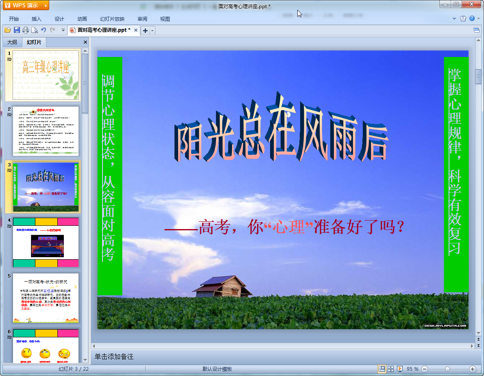484x376 pixels.
Task: Collapse the ribbon with the chevron icon
Action: 454,19
